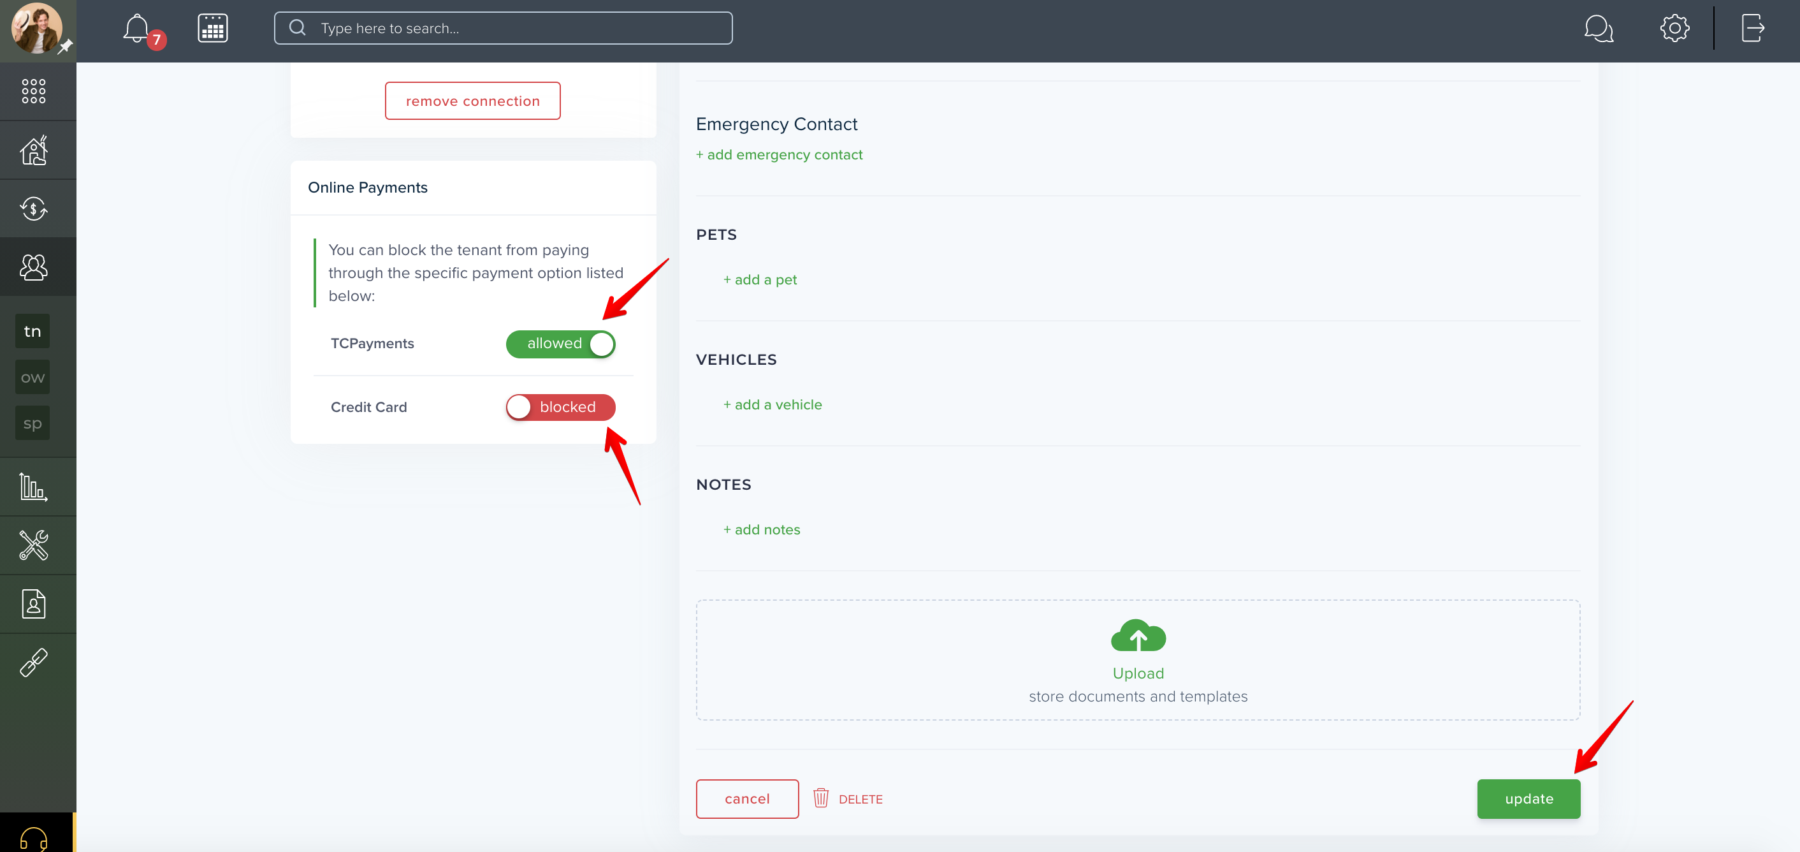The image size is (1800, 852).
Task: Click '+ add a pet' link
Action: [x=760, y=279]
